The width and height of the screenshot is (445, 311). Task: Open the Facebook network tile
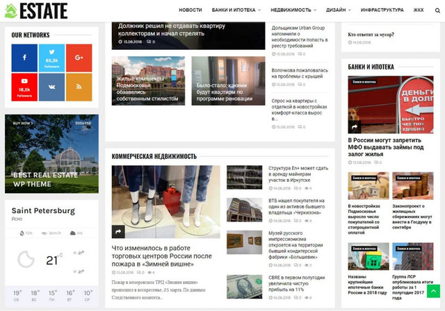click(24, 57)
